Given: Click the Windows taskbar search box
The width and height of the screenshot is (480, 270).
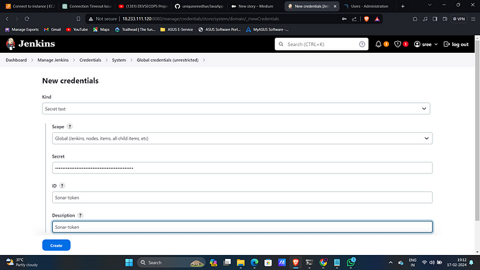Looking at the screenshot, I should click(x=171, y=262).
